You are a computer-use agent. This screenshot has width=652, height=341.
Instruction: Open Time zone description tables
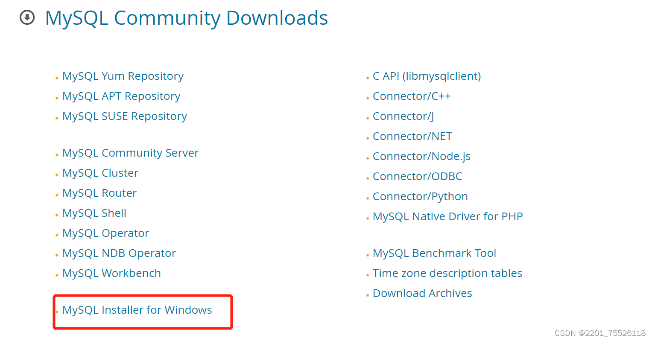[x=447, y=273]
